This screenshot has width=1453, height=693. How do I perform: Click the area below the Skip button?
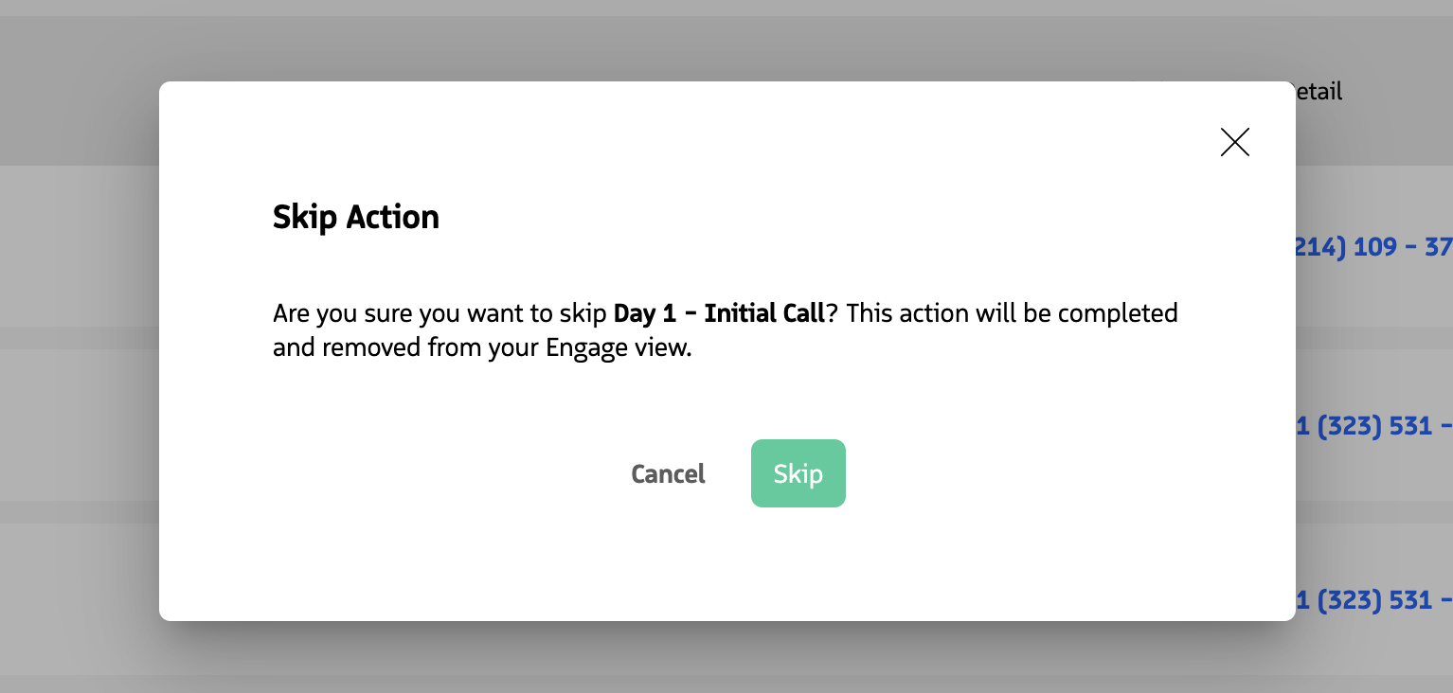tap(798, 559)
